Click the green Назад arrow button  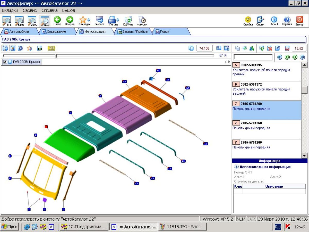[57, 21]
